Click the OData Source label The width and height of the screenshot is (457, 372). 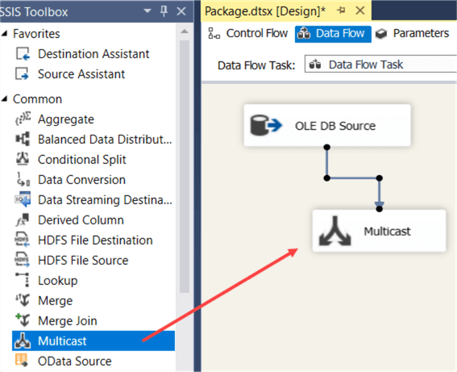pos(75,362)
